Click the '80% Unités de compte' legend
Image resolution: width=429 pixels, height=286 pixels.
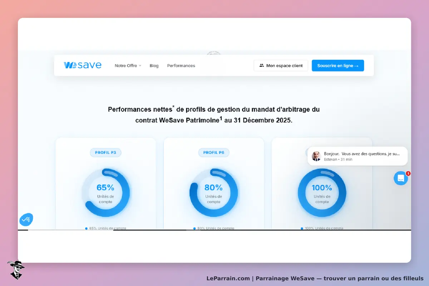[214, 228]
